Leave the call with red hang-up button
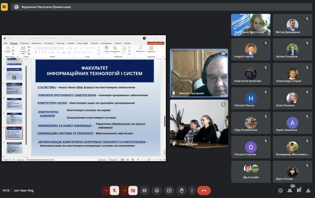Image resolution: width=315 pixels, height=198 pixels. (x=204, y=190)
